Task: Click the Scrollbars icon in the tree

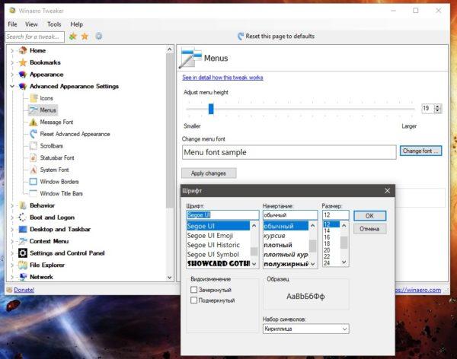Action: pyautogui.click(x=34, y=145)
